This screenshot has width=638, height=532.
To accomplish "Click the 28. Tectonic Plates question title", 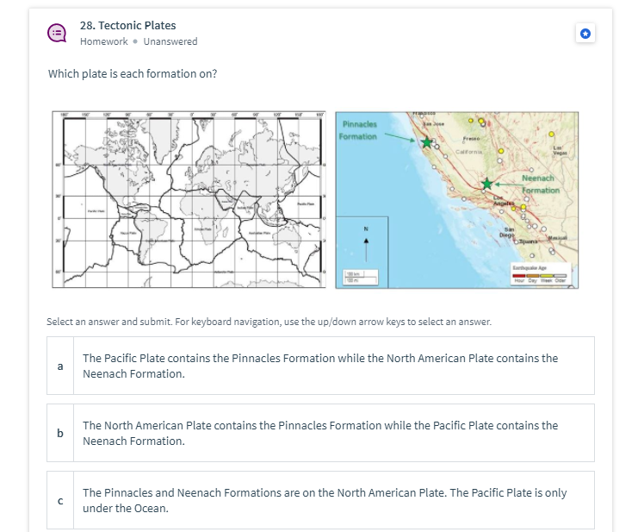I will (127, 25).
